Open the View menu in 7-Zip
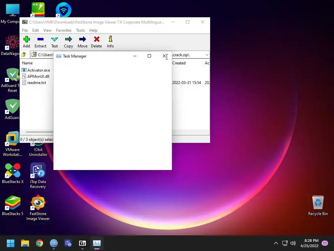The image size is (334, 251). (x=47, y=30)
